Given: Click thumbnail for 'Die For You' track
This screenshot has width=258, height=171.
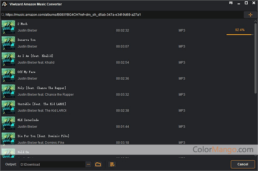Looking at the screenshot, I should (x=8, y=139).
